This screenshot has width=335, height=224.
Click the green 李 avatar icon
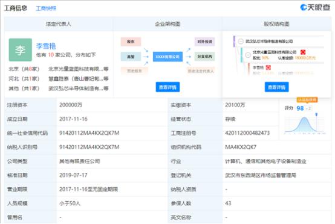(21, 50)
